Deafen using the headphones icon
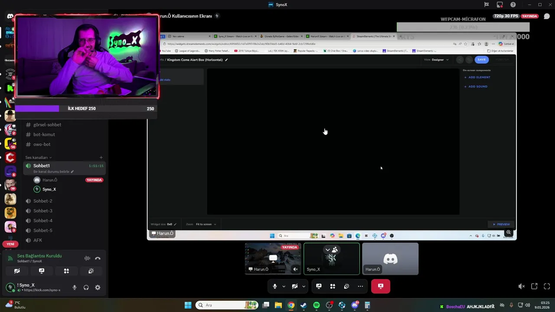 [x=86, y=287]
